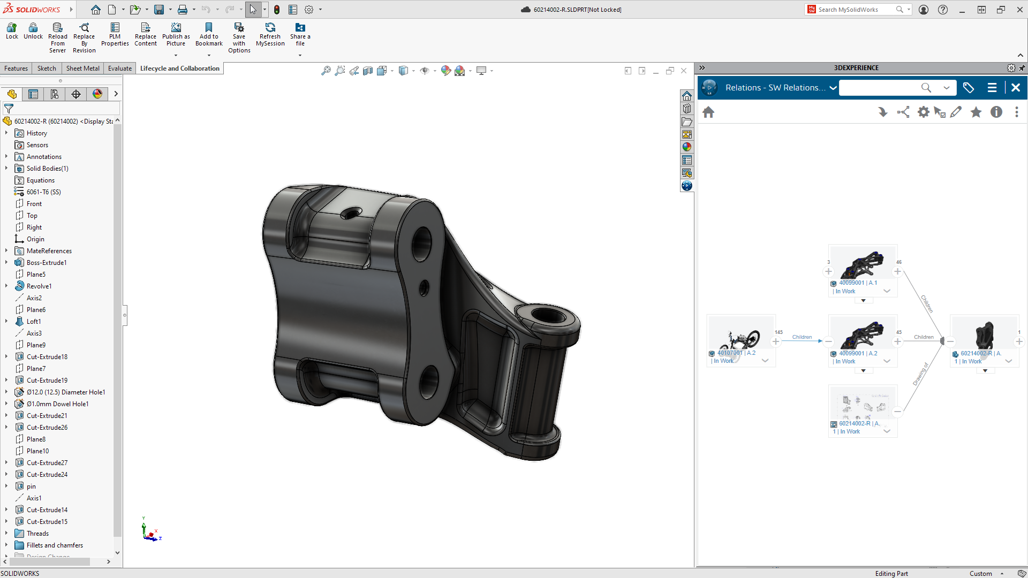Toggle visibility of Origin in tree

[35, 239]
